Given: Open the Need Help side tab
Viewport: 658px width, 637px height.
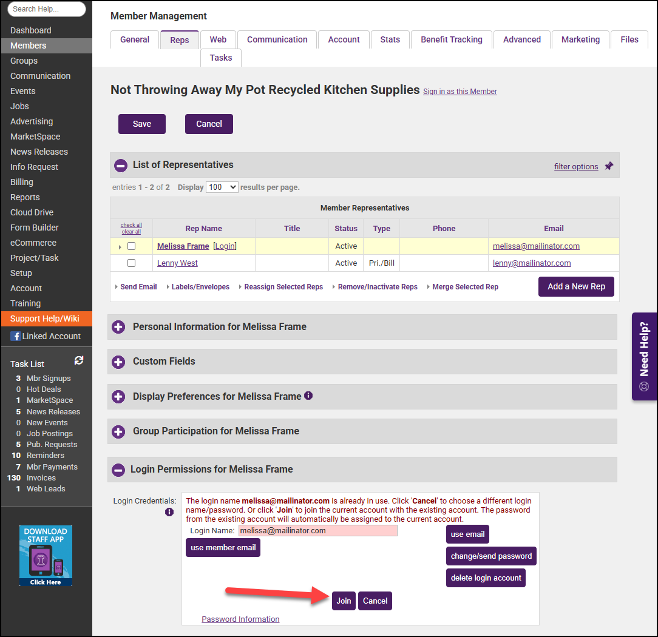Looking at the screenshot, I should point(644,357).
